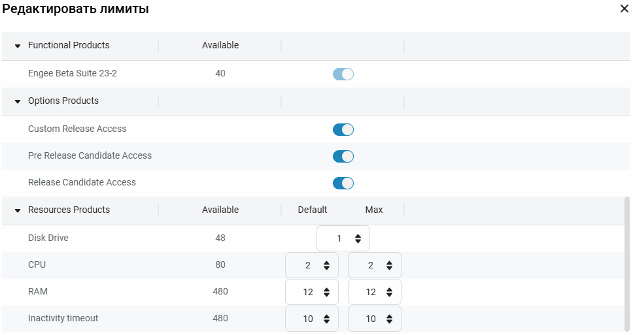Click the Редактировать лимиты title
633x335 pixels.
coord(75,9)
